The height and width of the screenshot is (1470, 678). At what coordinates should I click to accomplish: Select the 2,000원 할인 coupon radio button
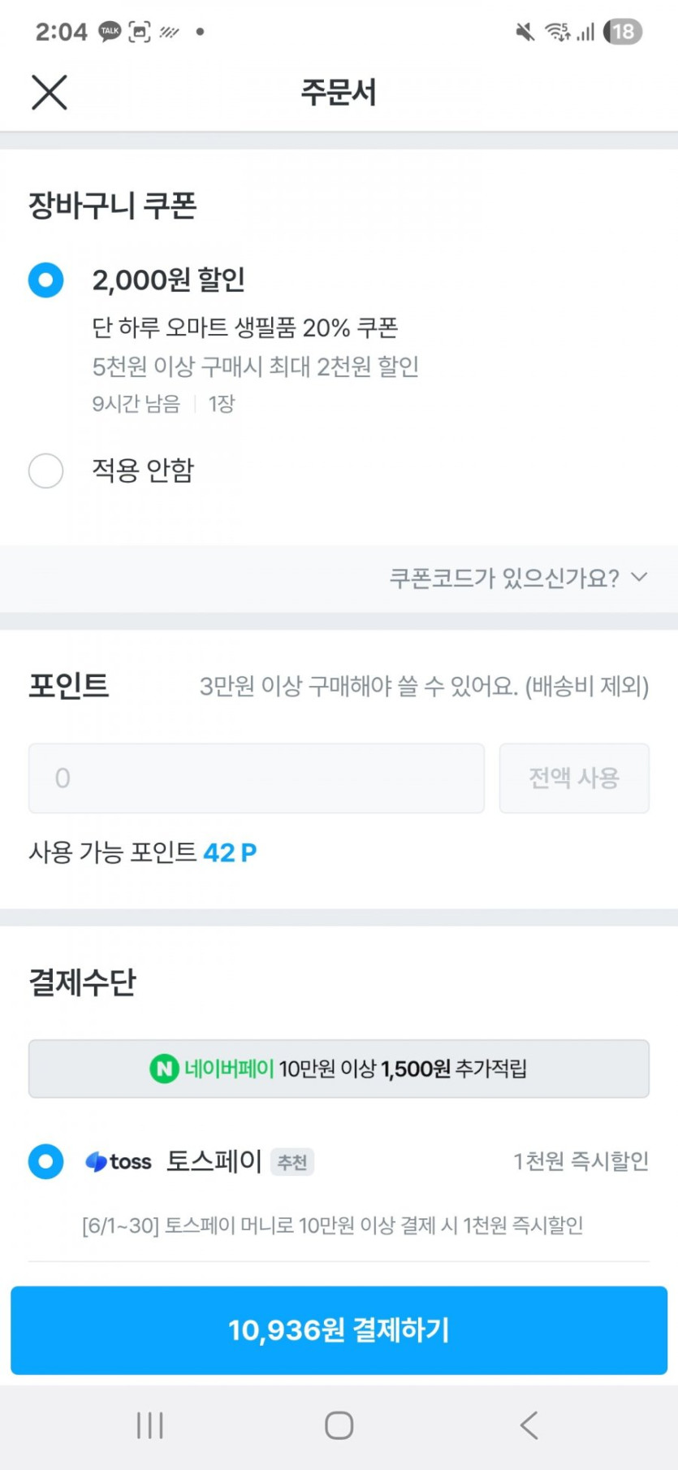coord(45,280)
